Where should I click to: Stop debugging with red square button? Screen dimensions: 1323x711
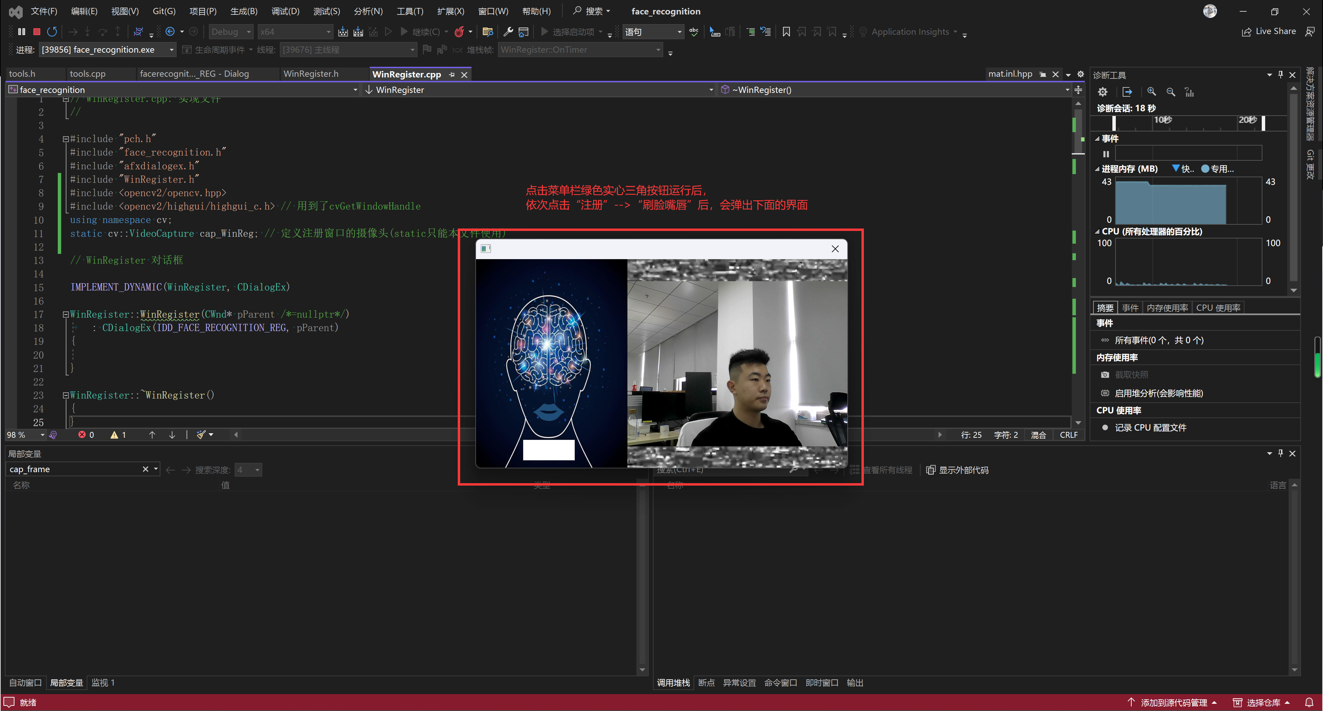tap(36, 32)
